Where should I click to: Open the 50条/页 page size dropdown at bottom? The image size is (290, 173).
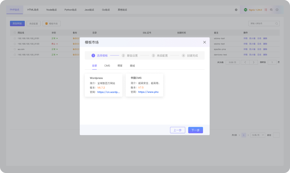258,135
